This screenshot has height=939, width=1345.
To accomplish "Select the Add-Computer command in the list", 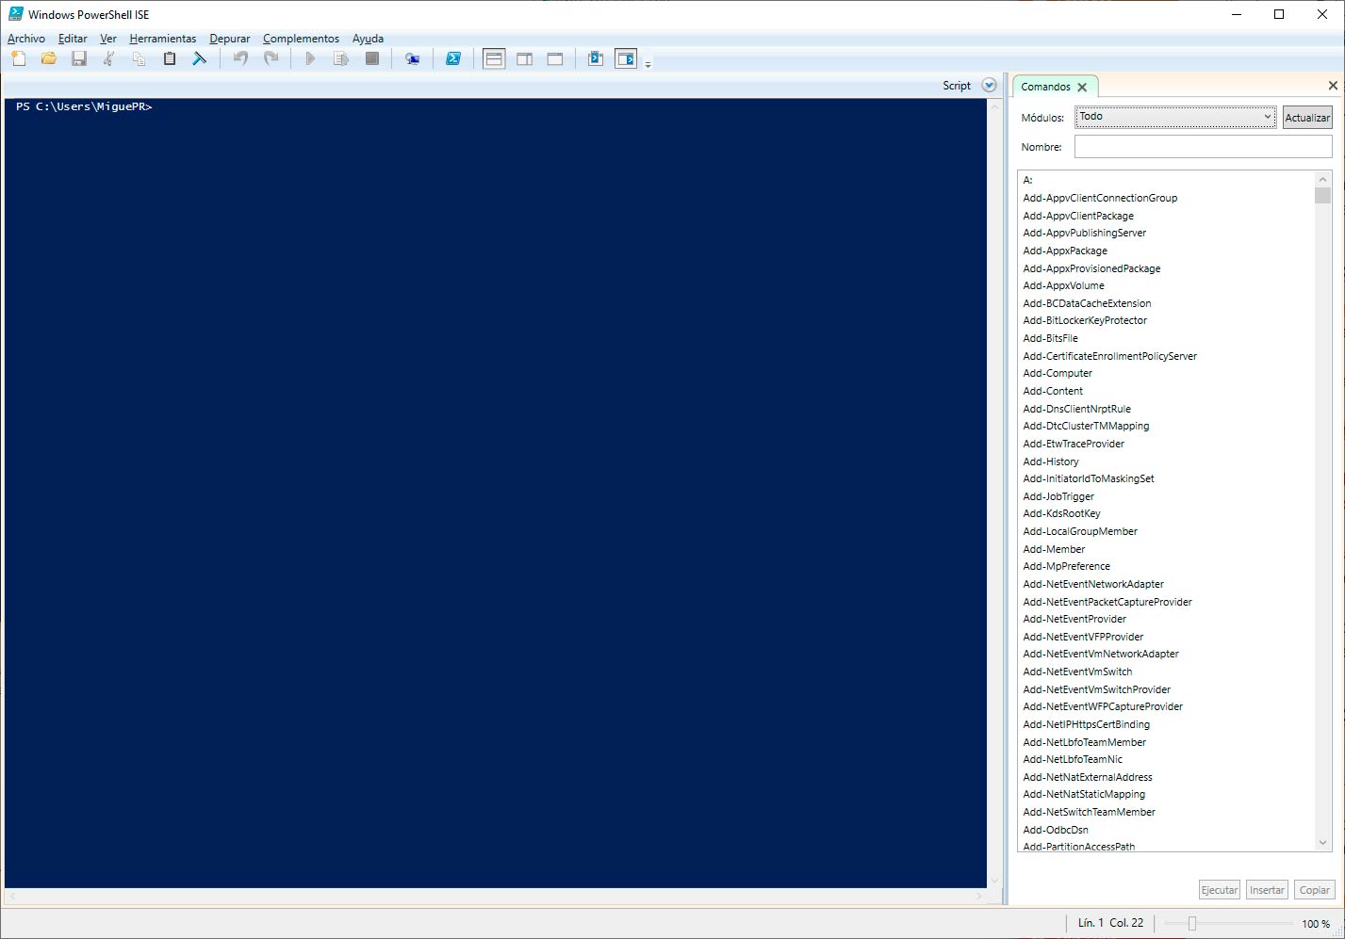I will 1057,373.
